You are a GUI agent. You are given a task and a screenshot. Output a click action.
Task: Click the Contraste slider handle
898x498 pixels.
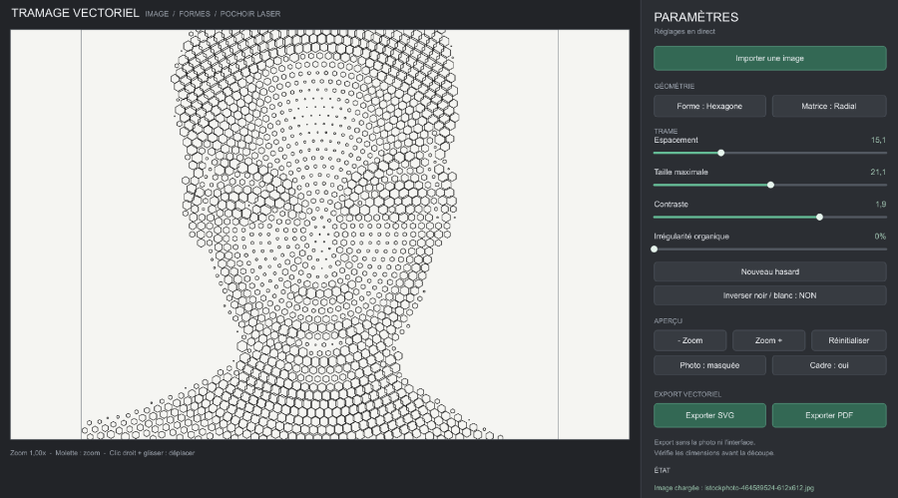click(819, 218)
